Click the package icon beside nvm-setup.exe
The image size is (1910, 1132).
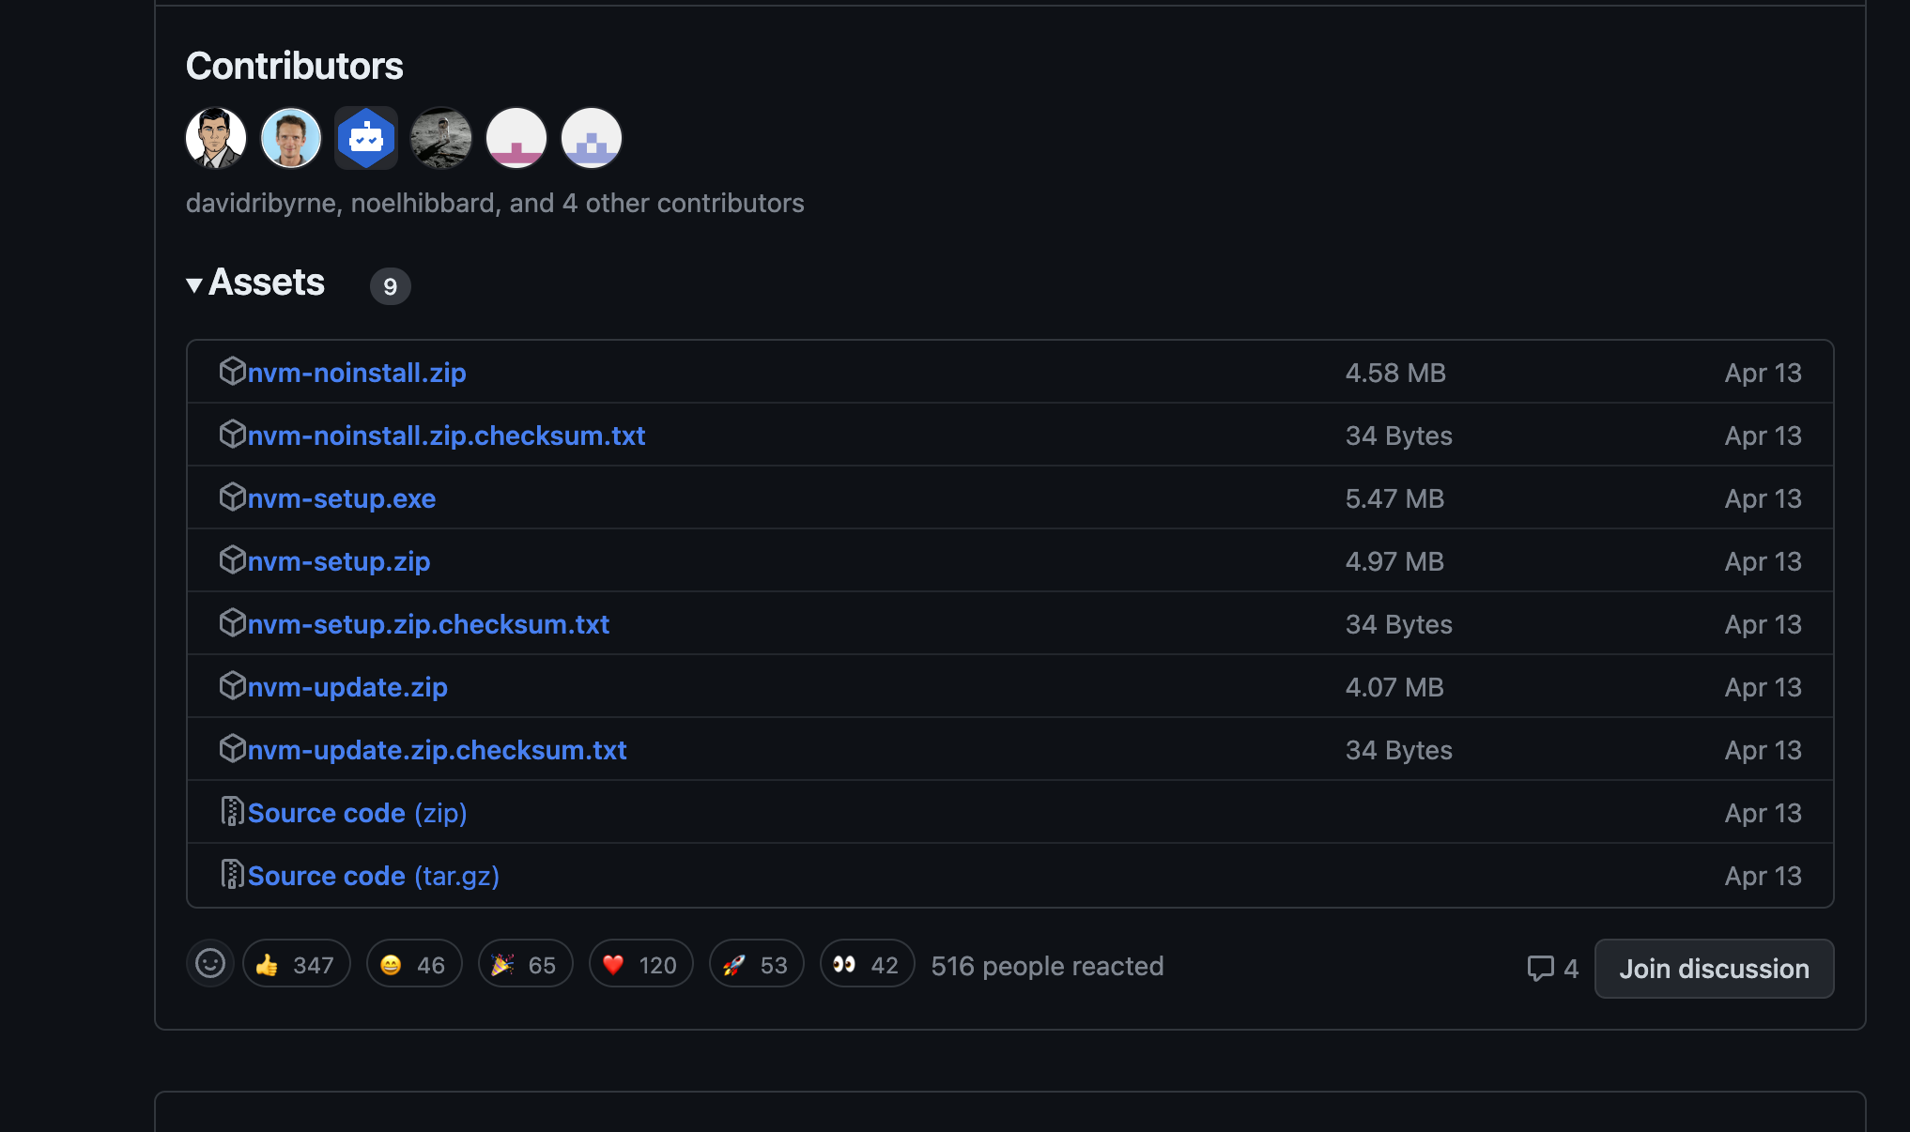click(x=232, y=497)
